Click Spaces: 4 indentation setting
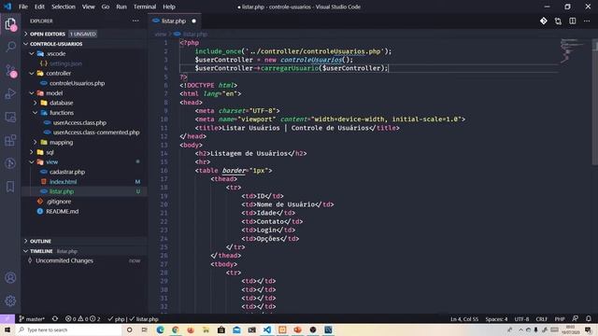The height and width of the screenshot is (336, 598). [x=496, y=319]
